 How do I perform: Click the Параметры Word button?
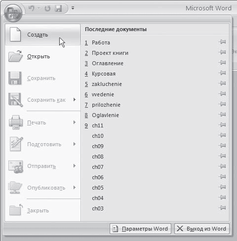click(x=140, y=229)
